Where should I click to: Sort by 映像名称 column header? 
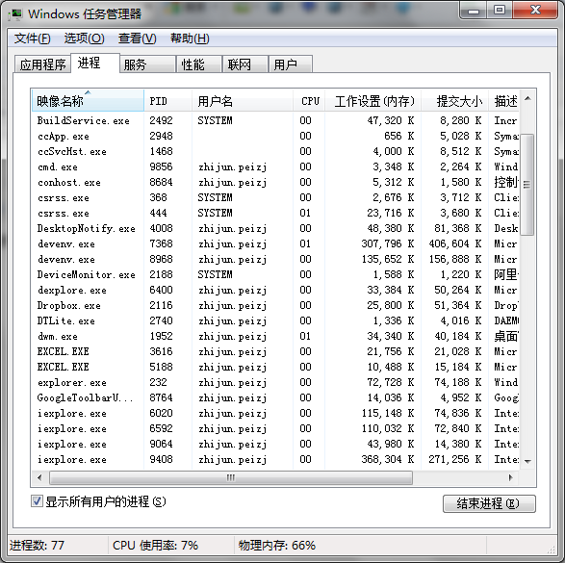pos(88,100)
